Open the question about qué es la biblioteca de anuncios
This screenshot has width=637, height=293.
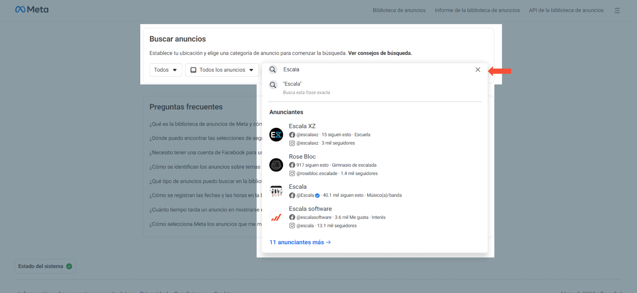(206, 124)
